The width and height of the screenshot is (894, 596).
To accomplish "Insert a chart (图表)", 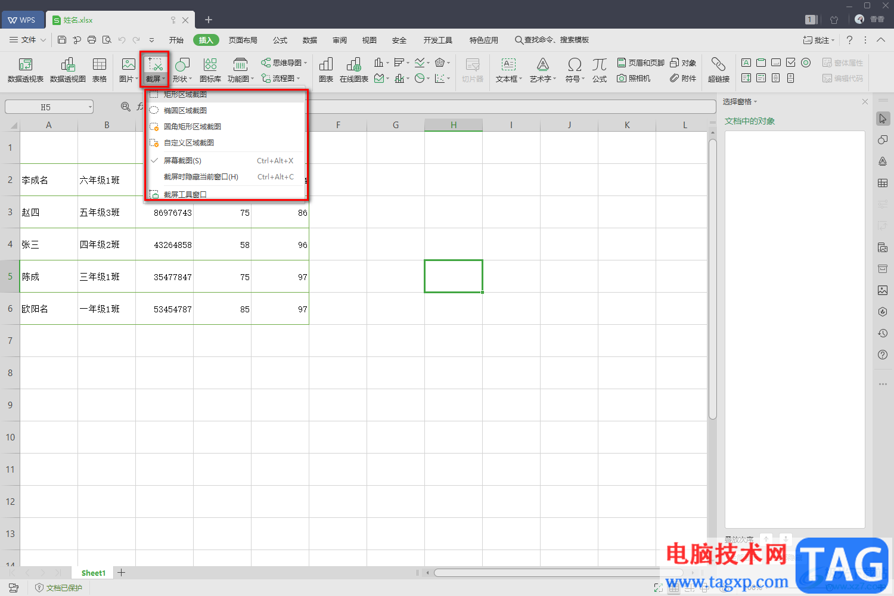I will [326, 70].
